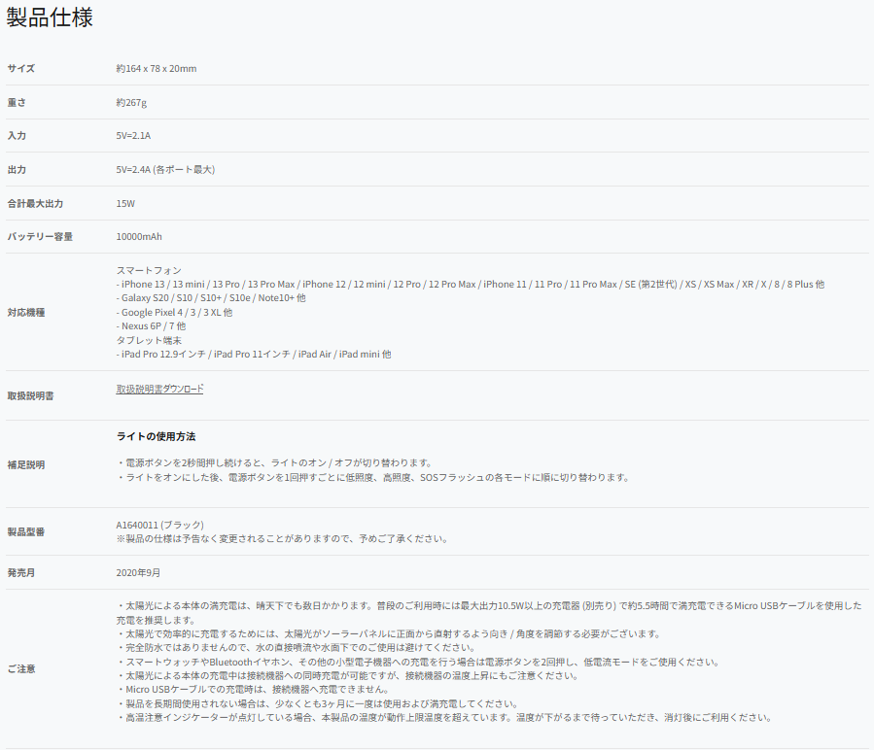Select the 出力 label
874x750 pixels.
point(17,170)
